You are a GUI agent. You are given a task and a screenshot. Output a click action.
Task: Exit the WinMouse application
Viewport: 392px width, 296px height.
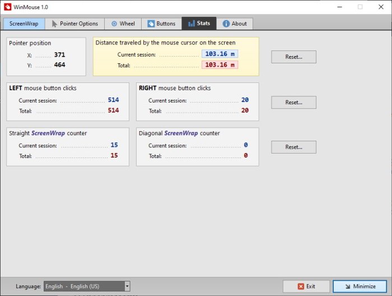[306, 286]
